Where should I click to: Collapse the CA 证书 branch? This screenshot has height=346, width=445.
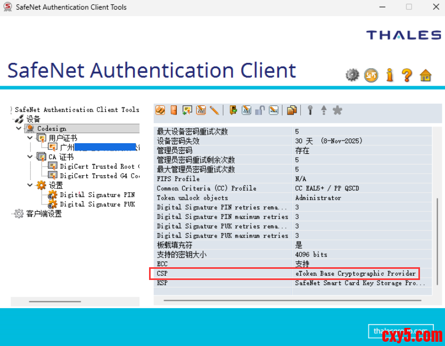click(30, 156)
